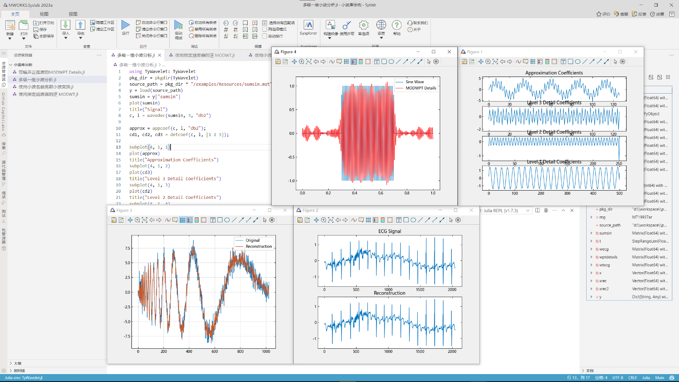Enable the 自动换行 auto-wrap checkbox
The height and width of the screenshot is (382, 679).
tap(265, 36)
